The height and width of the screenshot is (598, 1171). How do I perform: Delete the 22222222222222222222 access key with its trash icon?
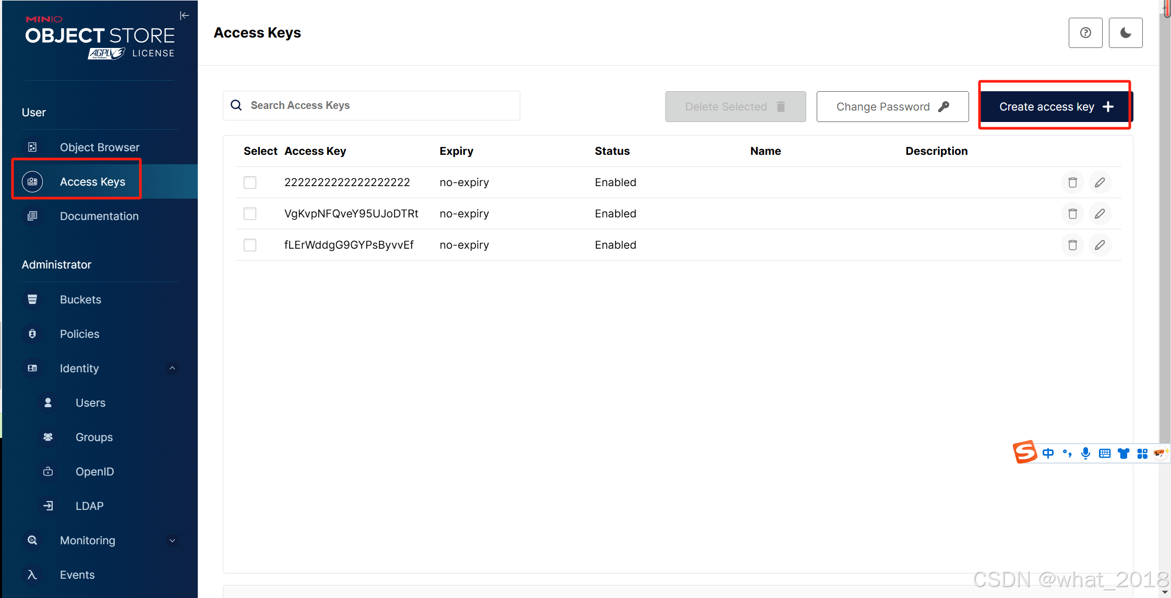1072,182
